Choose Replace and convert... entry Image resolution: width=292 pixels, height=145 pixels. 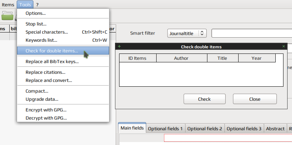coord(63,80)
